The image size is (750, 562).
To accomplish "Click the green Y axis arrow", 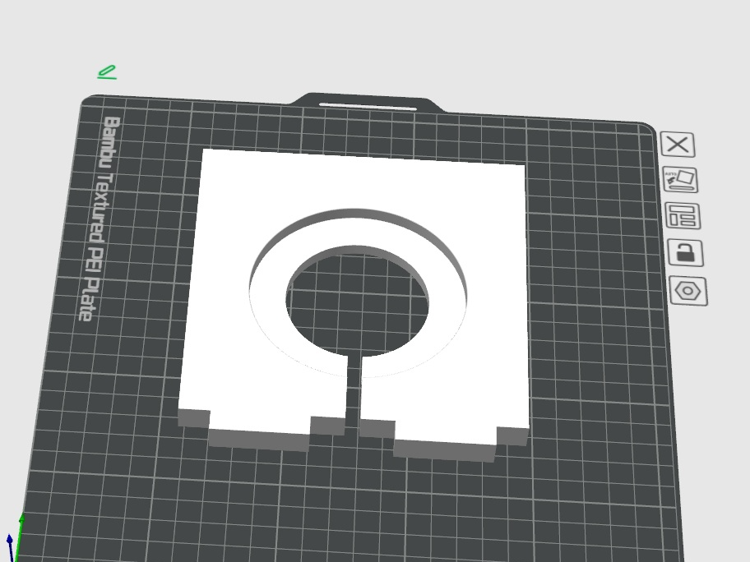I will [x=21, y=527].
